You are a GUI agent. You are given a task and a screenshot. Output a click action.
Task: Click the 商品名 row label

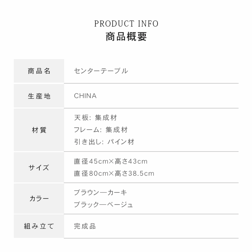point(39,71)
